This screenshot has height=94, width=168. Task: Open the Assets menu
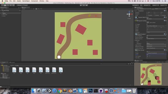19,1
